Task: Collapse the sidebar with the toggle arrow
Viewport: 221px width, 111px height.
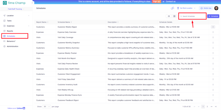Action: click(33, 3)
